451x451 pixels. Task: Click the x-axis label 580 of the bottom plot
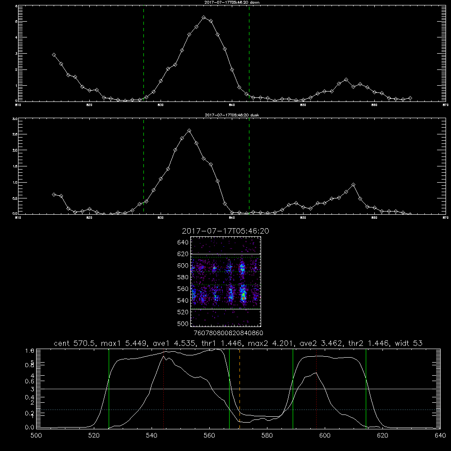[x=267, y=436]
